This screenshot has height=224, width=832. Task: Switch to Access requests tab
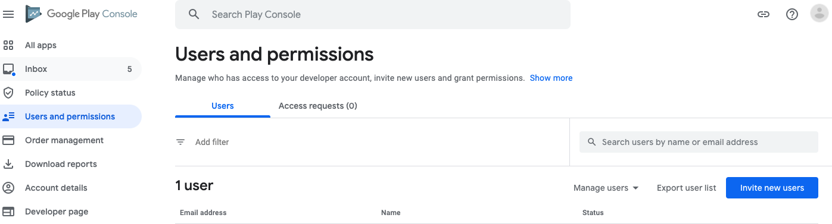[x=317, y=106]
